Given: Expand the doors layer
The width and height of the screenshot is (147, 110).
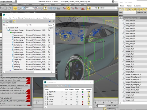Looking at the screenshot, I should click(x=45, y=94).
